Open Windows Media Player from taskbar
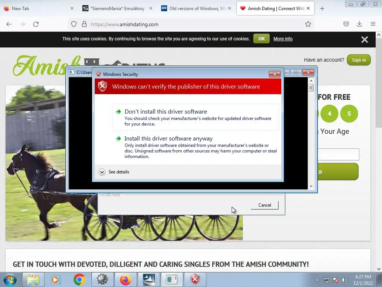The image size is (382, 287). [56, 280]
